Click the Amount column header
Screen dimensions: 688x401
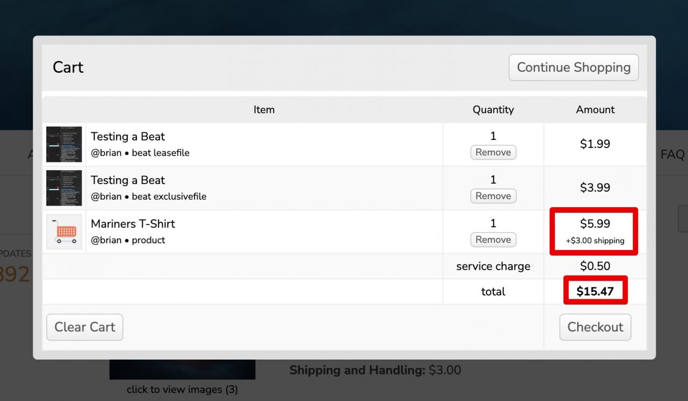(595, 110)
